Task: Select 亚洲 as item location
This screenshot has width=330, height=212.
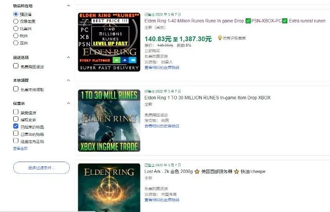Action: 16,43
